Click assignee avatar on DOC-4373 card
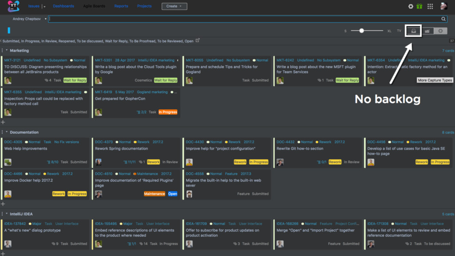 pyautogui.click(x=98, y=162)
